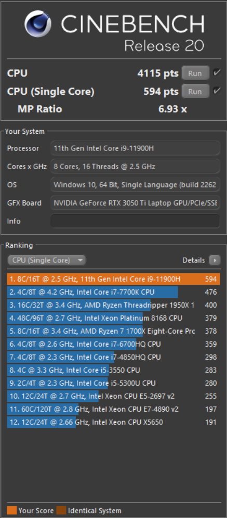Select the Xeon Platinum 8168 ranking row
This screenshot has width=227, height=518.
113,318
